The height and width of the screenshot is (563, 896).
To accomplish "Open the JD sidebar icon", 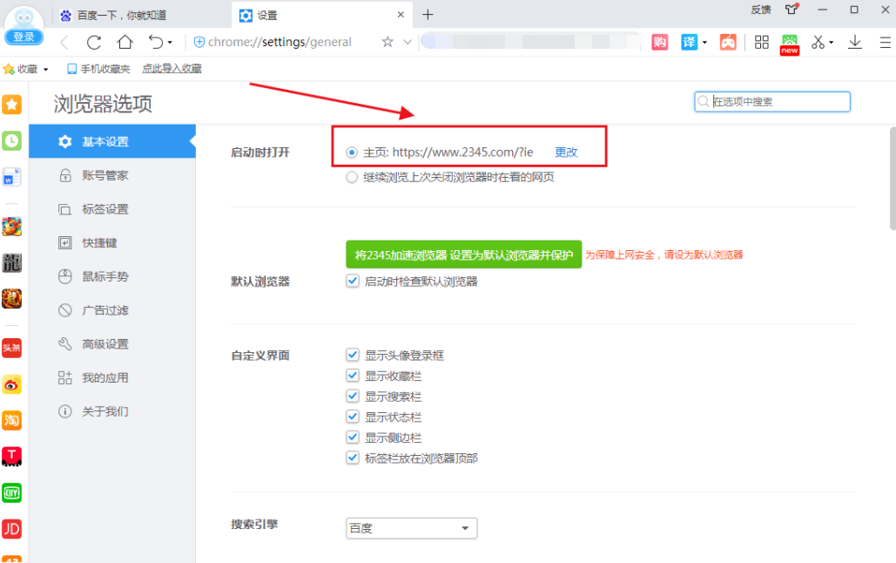I will [11, 529].
